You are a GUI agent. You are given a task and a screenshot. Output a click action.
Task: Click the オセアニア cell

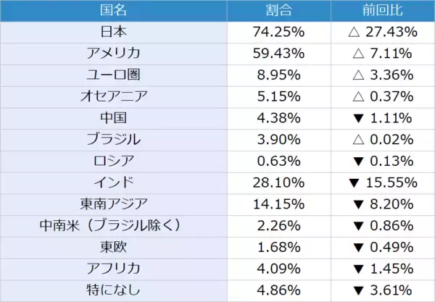pos(114,96)
